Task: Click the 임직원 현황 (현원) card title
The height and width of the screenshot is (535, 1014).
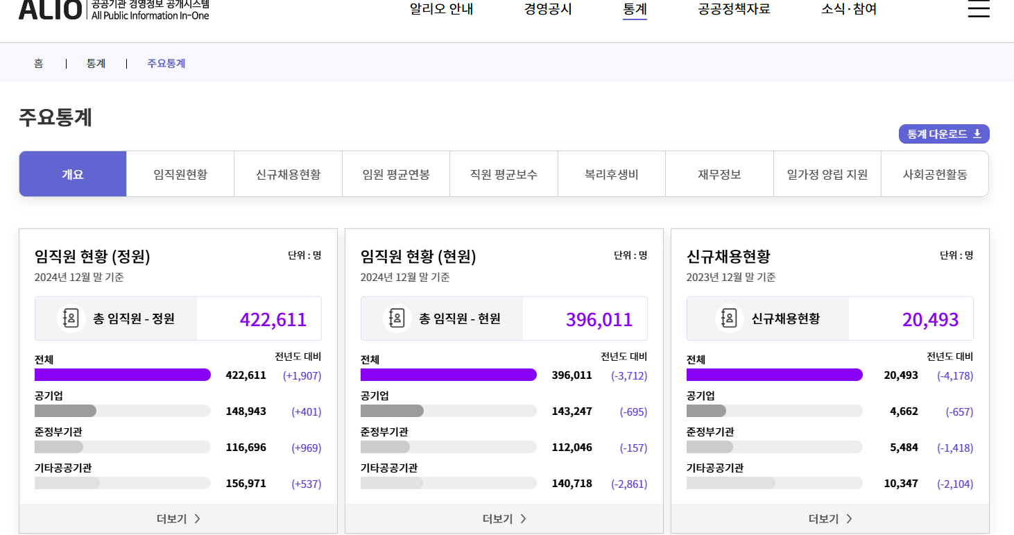Action: (x=418, y=256)
